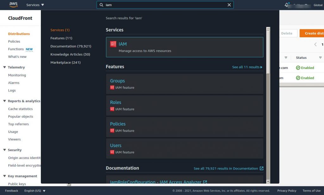Image resolution: width=324 pixels, height=195 pixels.
Task: Click sidebar scrollbar down arrow
Action: (x=69, y=184)
